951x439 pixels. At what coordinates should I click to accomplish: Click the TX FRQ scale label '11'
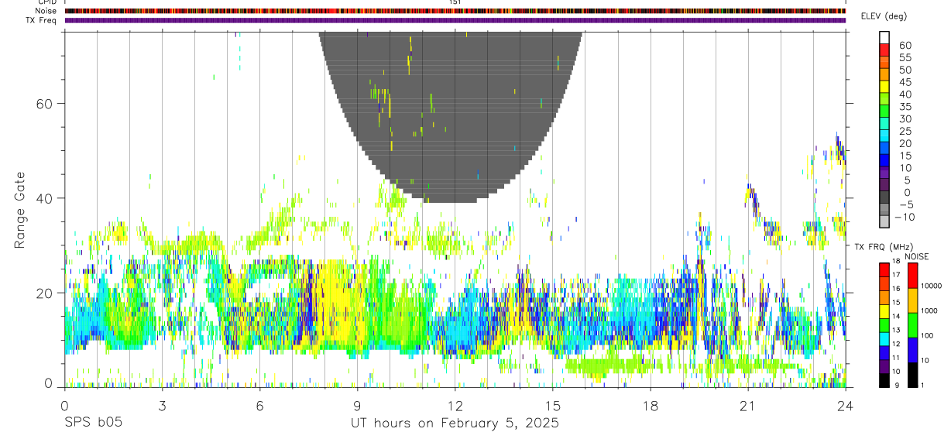[897, 358]
